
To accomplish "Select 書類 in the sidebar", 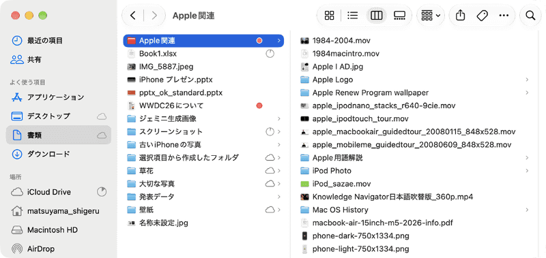I will coord(59,135).
